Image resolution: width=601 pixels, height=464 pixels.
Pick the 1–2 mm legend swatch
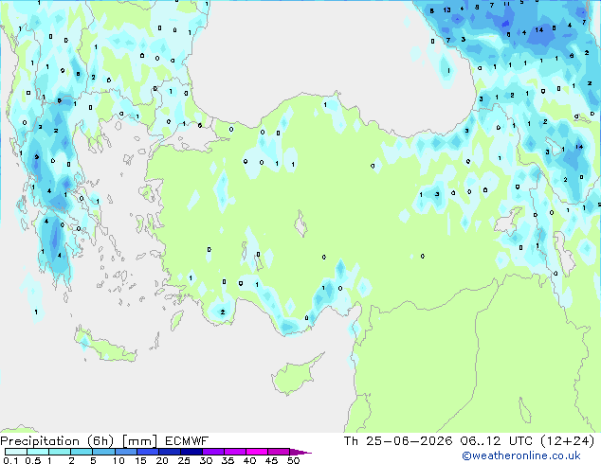[60, 452]
